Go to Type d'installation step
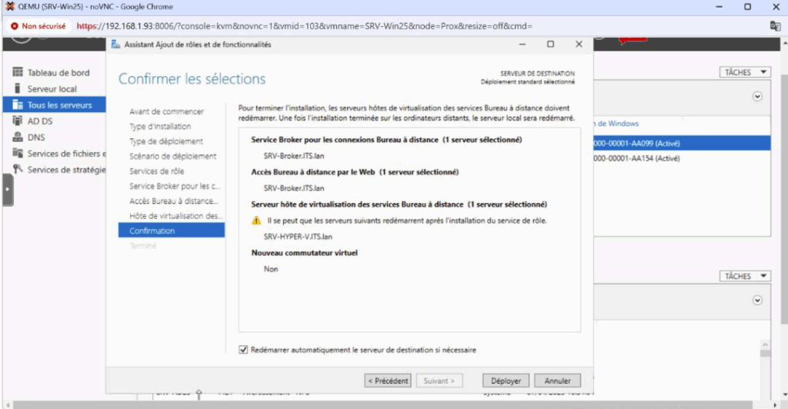The height and width of the screenshot is (409, 788). click(160, 126)
